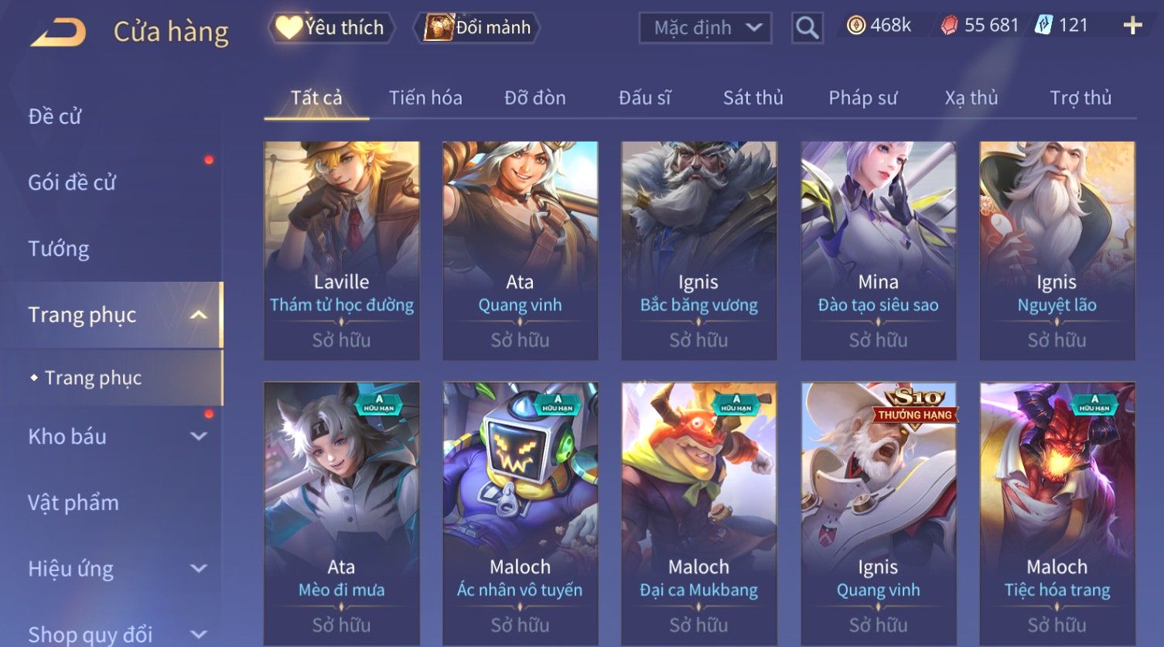
Task: Switch to the Tiến hóa tab
Action: pyautogui.click(x=425, y=98)
